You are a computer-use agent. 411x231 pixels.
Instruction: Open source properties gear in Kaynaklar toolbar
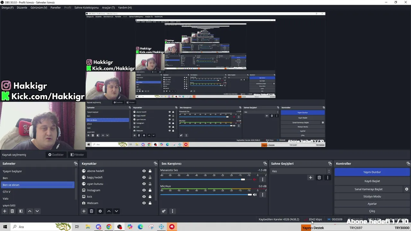pos(100,211)
